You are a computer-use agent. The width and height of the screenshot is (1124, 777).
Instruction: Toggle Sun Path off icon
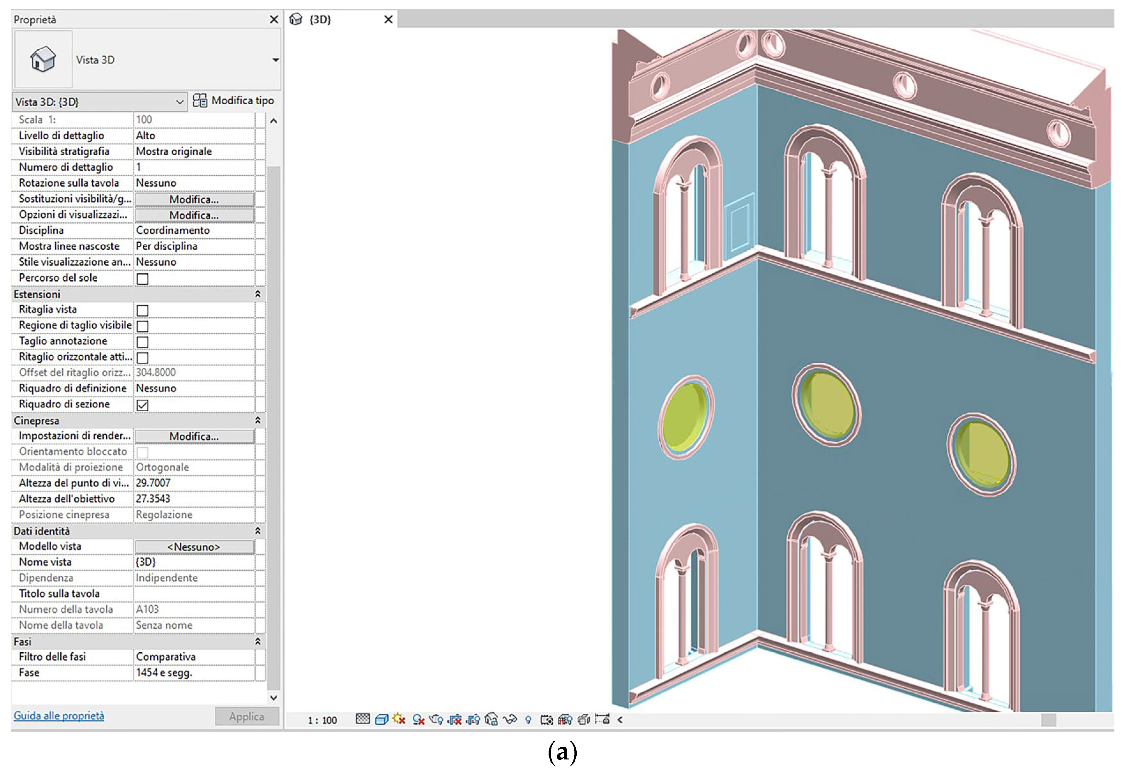click(399, 719)
